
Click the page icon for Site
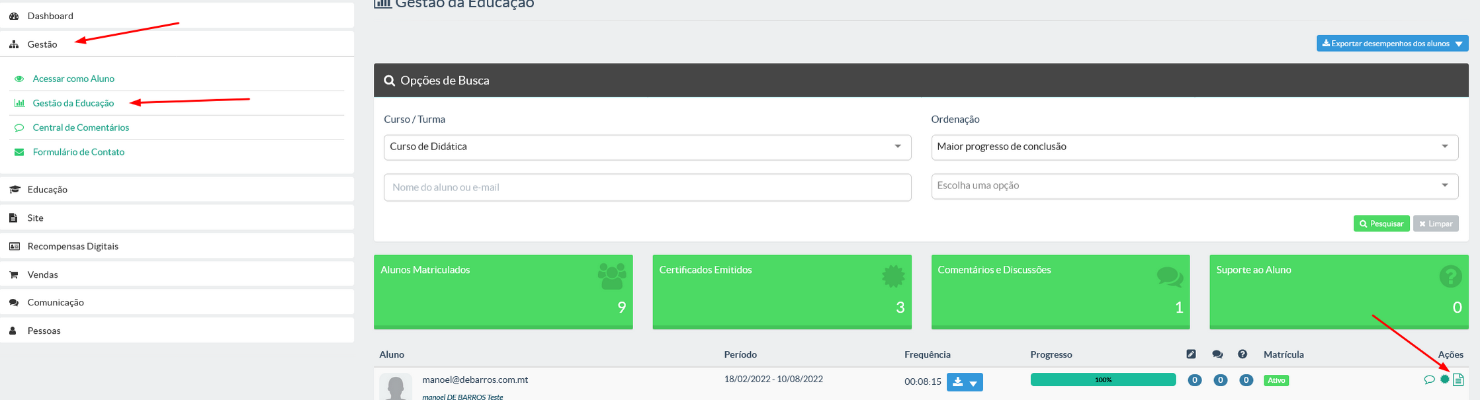13,218
